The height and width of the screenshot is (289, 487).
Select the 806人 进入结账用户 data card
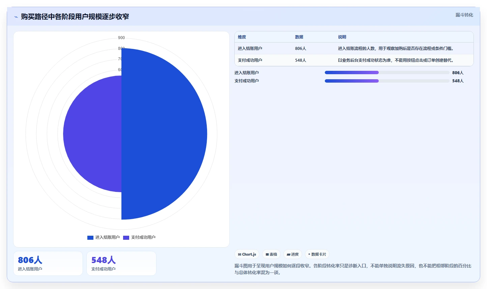(x=48, y=263)
